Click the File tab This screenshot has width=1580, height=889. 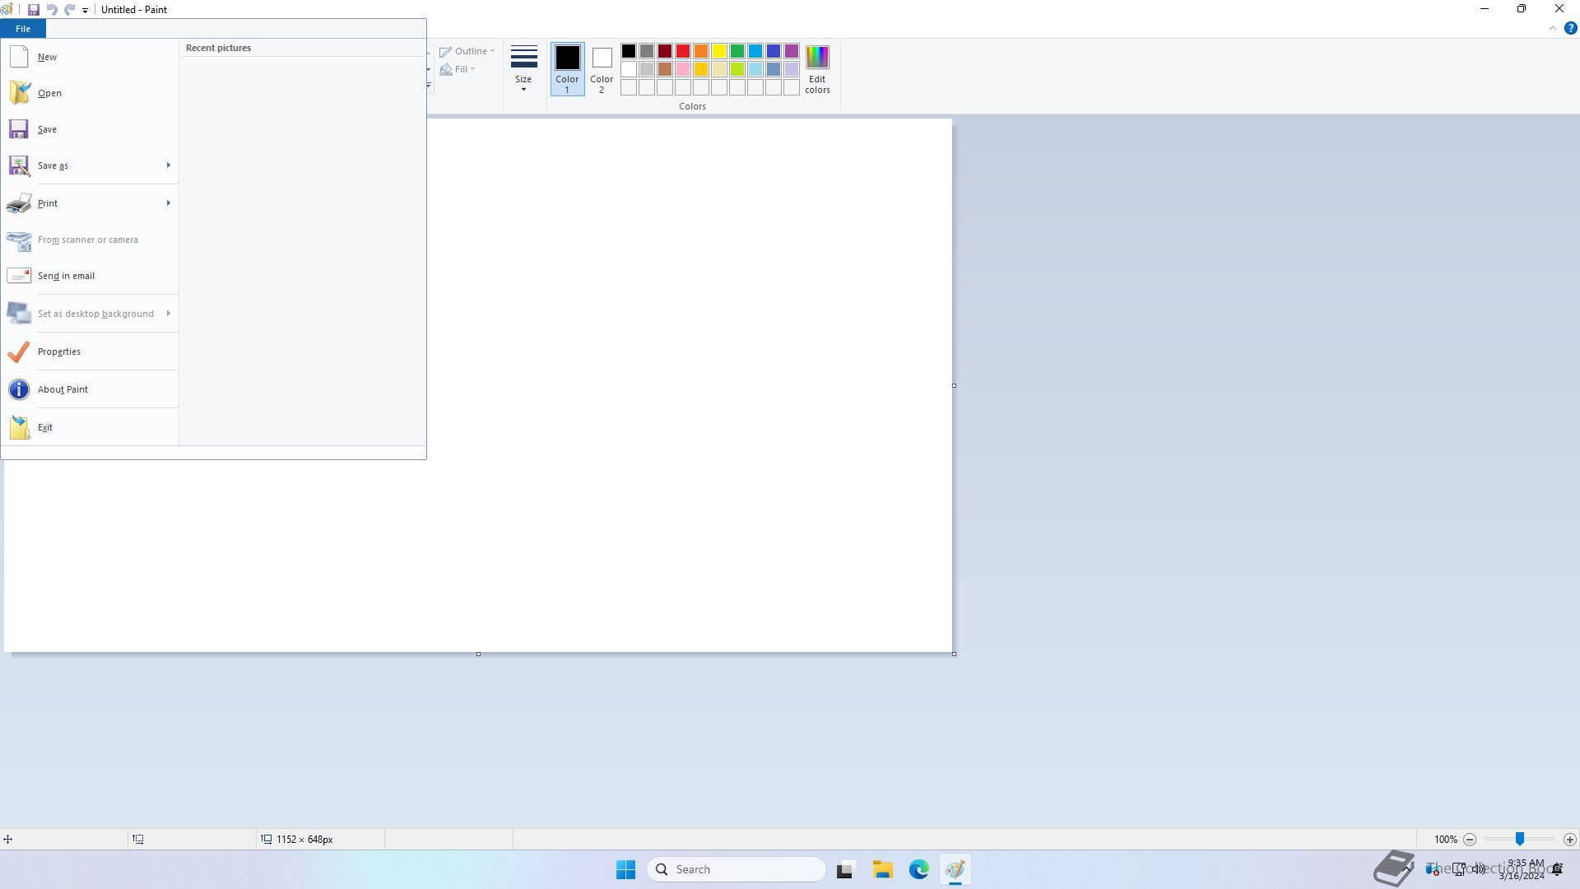(x=23, y=29)
